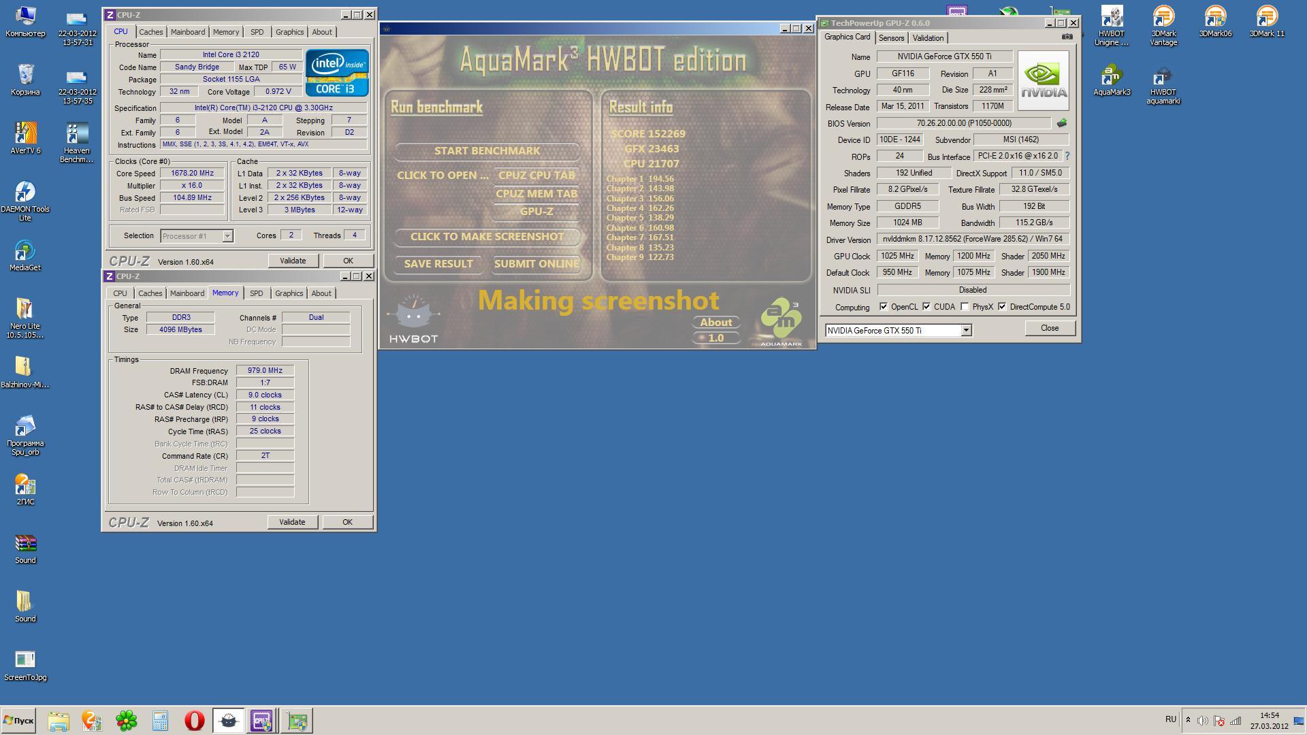Viewport: 1307px width, 735px height.
Task: Click the Intel Core i3 logo in CPU-Z
Action: pos(337,72)
